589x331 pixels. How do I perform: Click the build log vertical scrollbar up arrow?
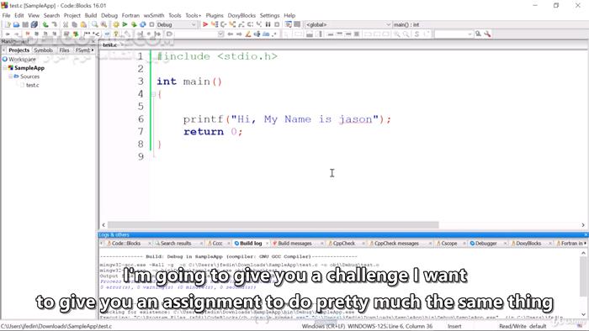coord(583,253)
